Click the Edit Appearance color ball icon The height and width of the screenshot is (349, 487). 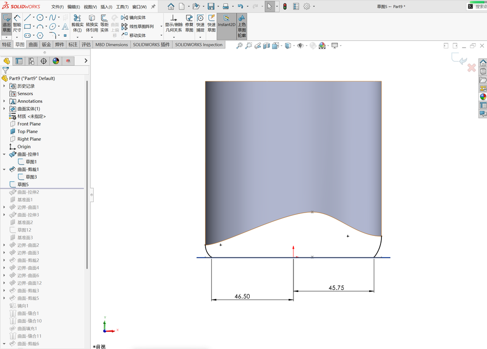pos(313,46)
